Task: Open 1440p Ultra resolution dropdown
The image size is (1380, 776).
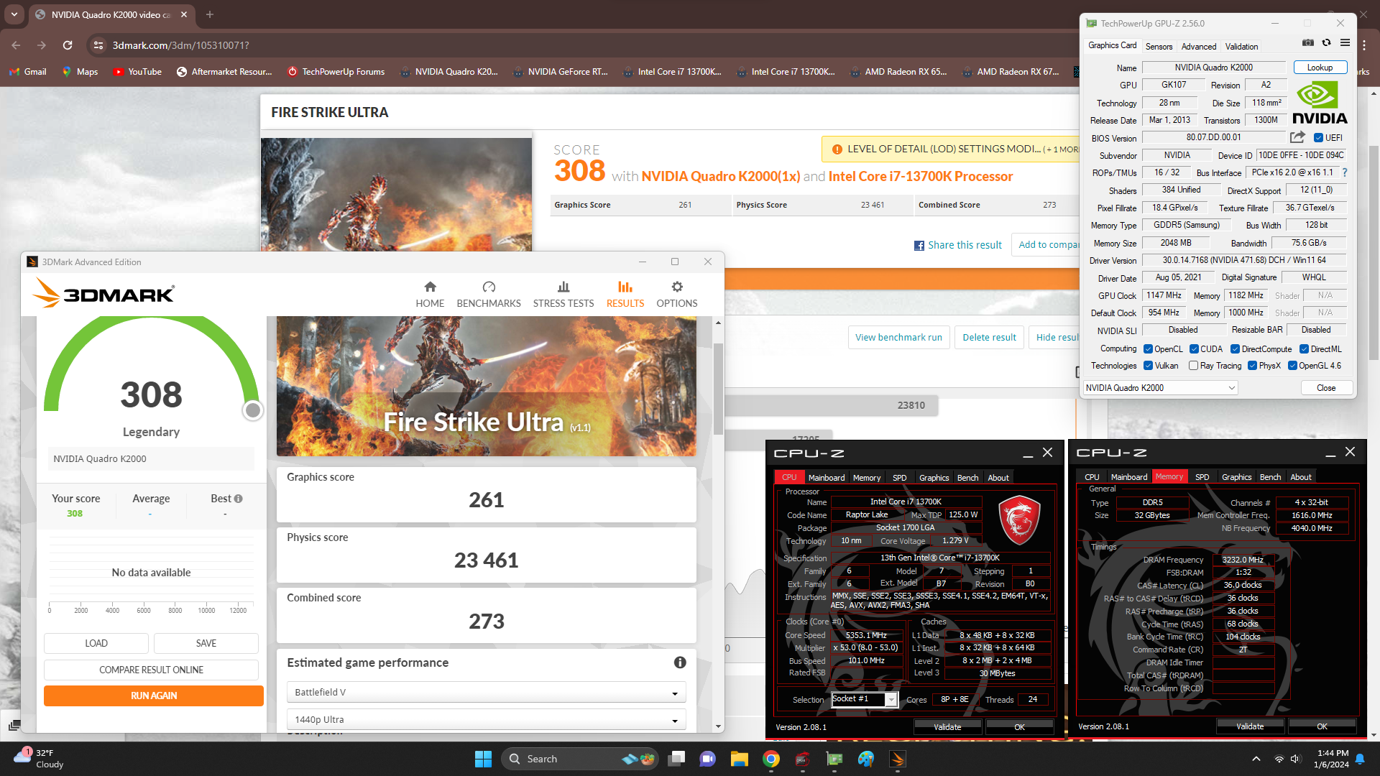Action: pos(487,719)
